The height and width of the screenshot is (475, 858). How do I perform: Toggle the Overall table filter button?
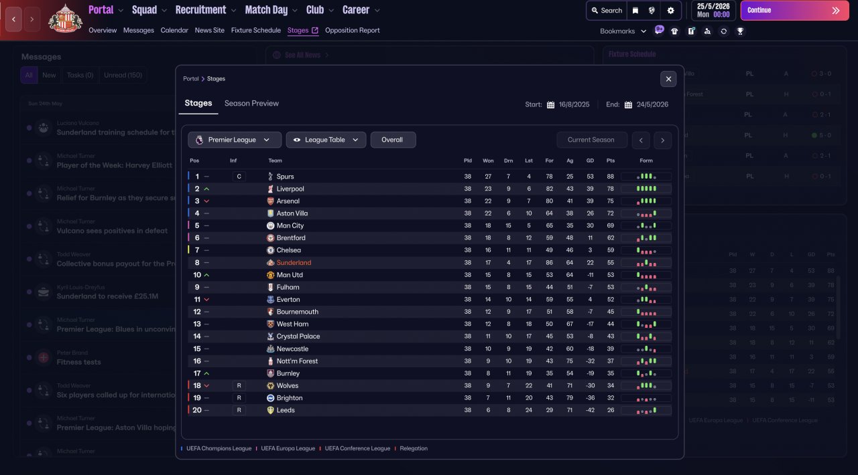pyautogui.click(x=393, y=140)
